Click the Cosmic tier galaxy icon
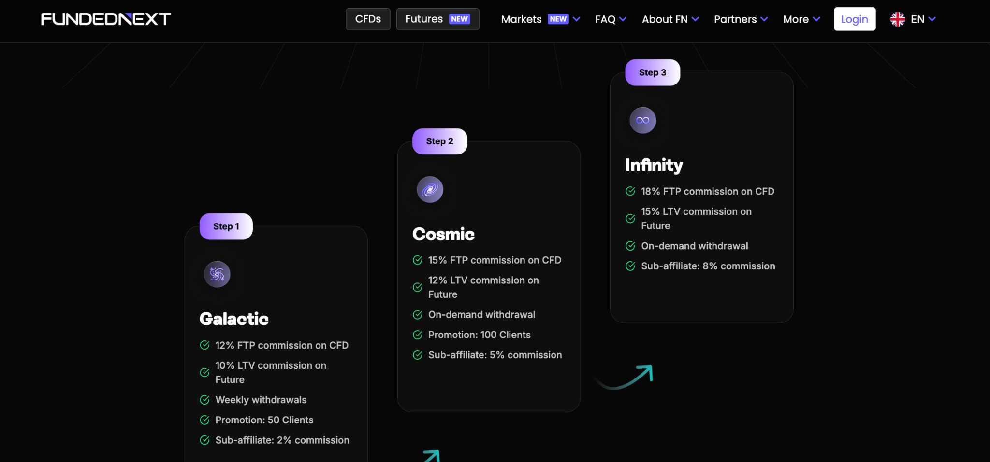This screenshot has width=990, height=462. click(x=430, y=189)
